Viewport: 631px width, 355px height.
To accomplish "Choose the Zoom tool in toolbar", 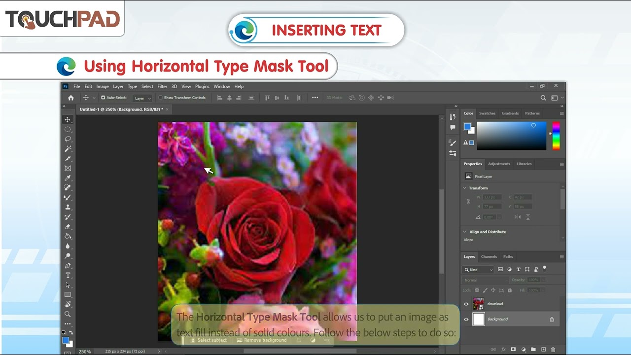I will pos(68,314).
